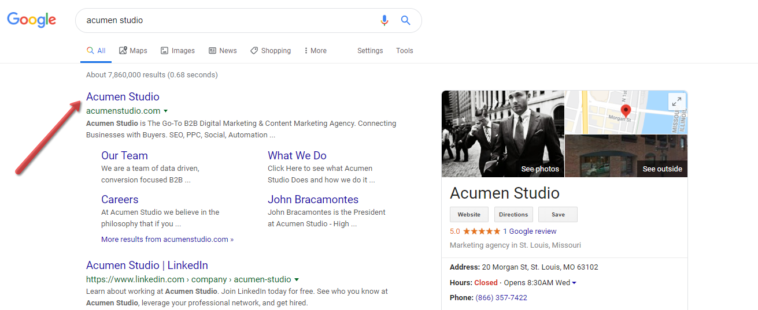The image size is (758, 310).
Task: Open the Careers sitelink
Action: (x=120, y=199)
